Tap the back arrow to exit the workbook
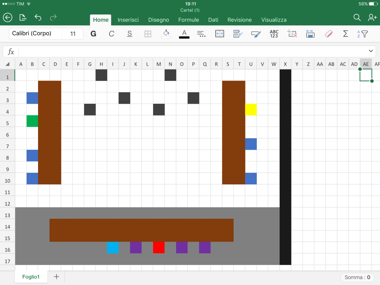The image size is (380, 285). 8,17
